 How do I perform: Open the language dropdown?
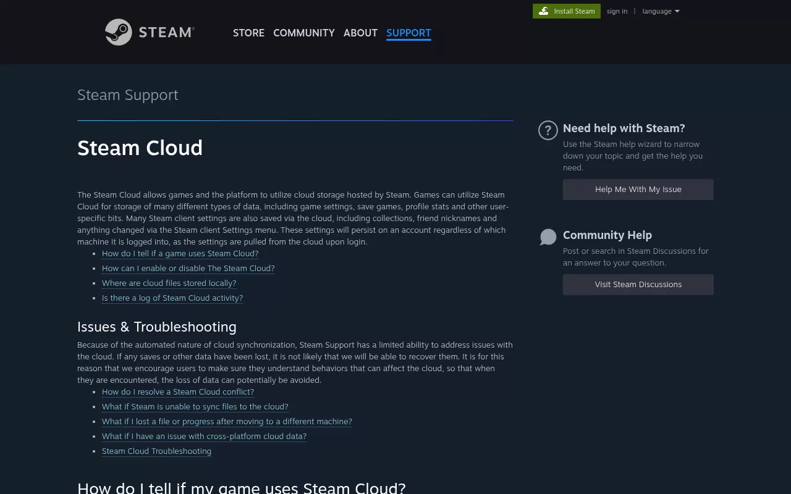(661, 11)
